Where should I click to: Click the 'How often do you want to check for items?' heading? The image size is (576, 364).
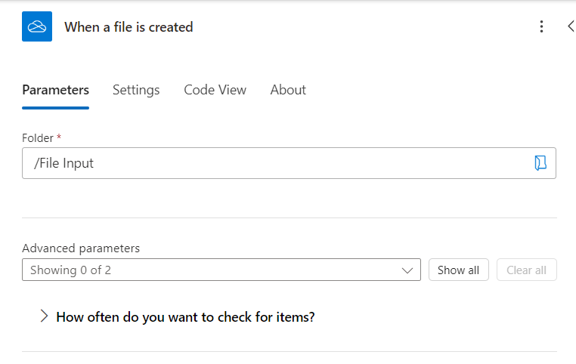click(x=185, y=317)
